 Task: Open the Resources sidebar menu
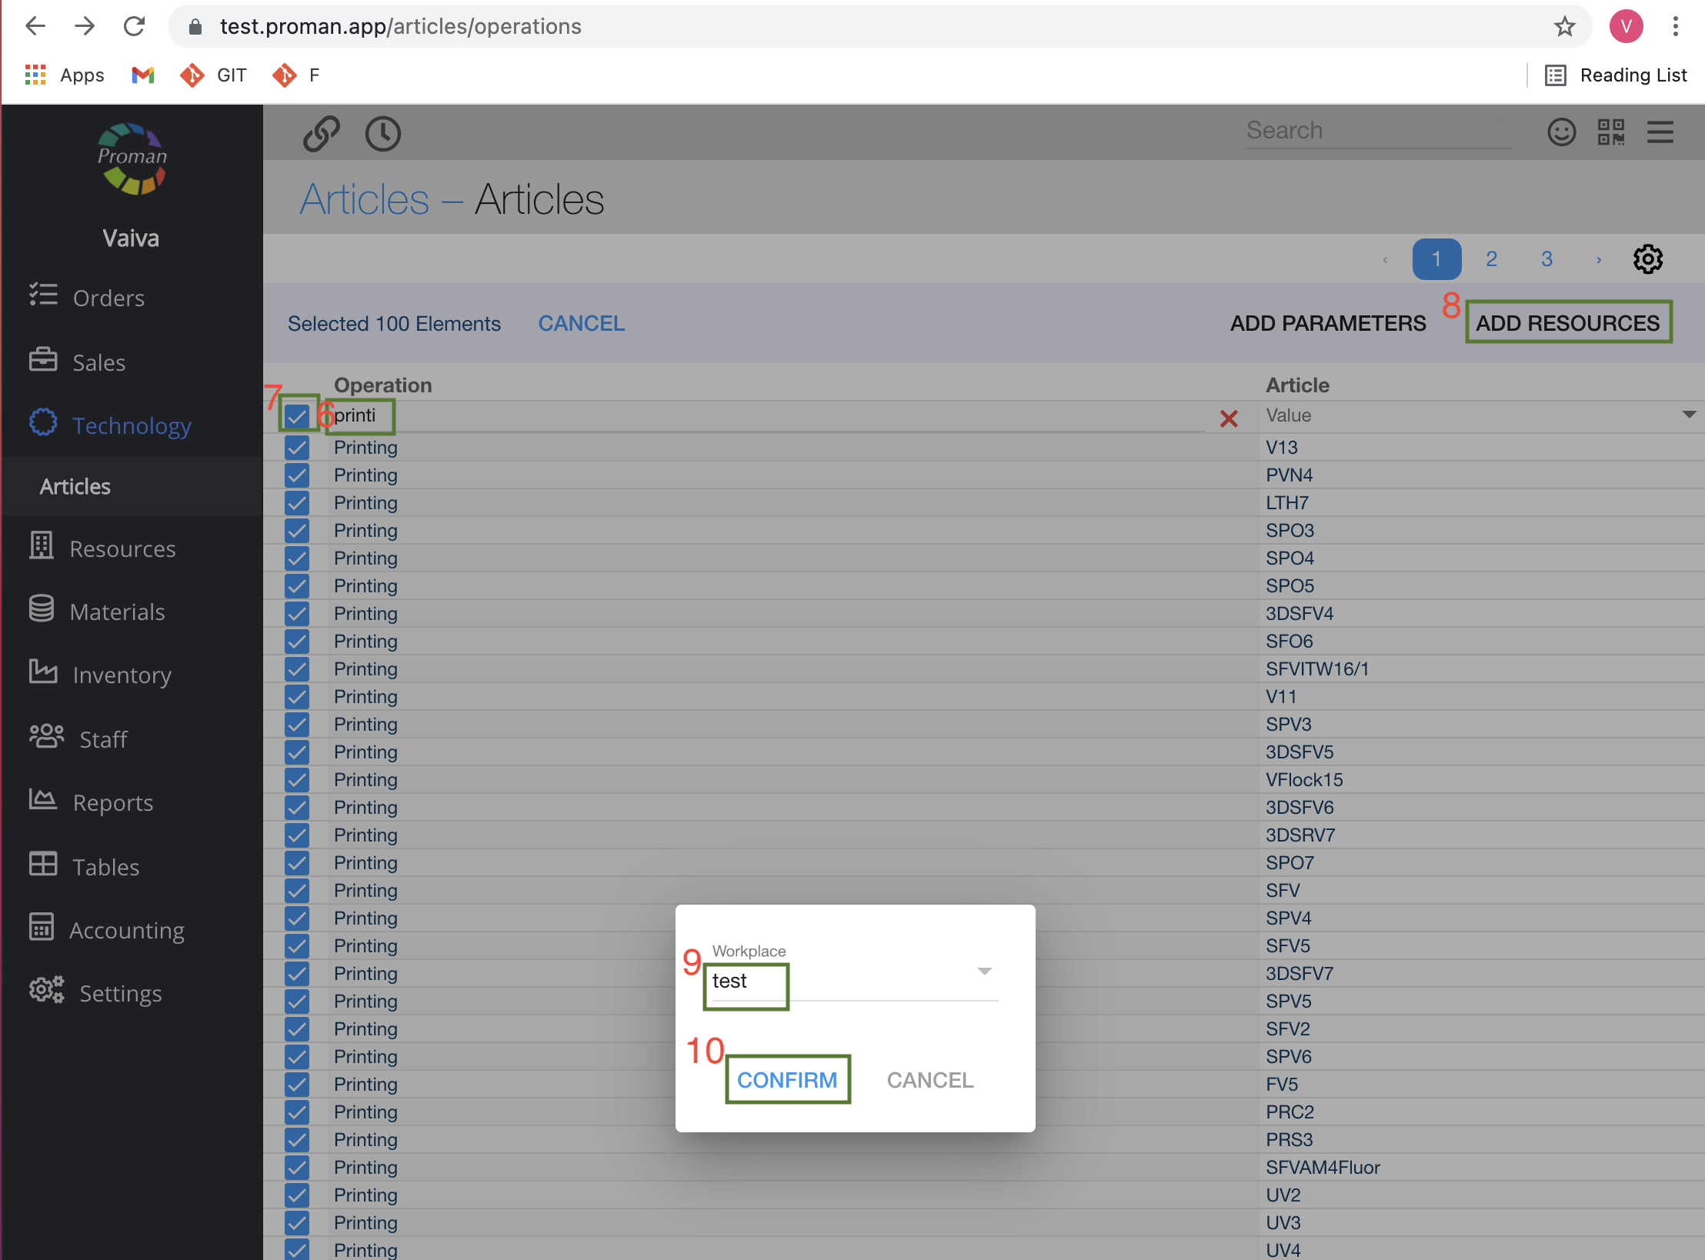tap(122, 548)
